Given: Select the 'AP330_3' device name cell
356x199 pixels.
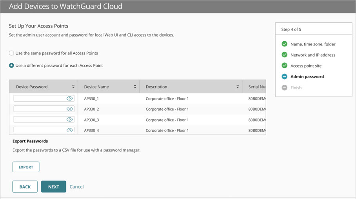Looking at the screenshot, I should point(91,120).
